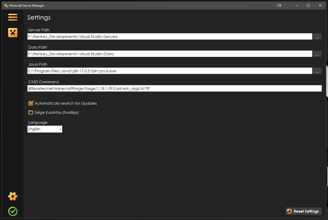
Task: Click the Reset Settings button
Action: point(303,211)
